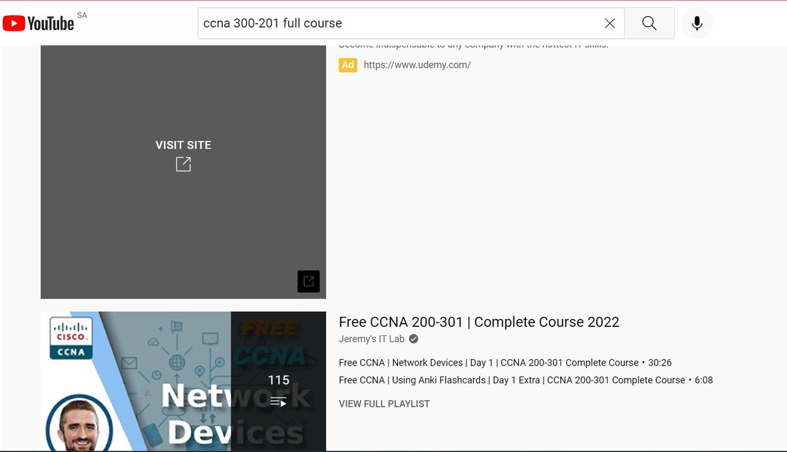Click the verified checkmark beside Jeremy's IT Lab

[x=414, y=339]
